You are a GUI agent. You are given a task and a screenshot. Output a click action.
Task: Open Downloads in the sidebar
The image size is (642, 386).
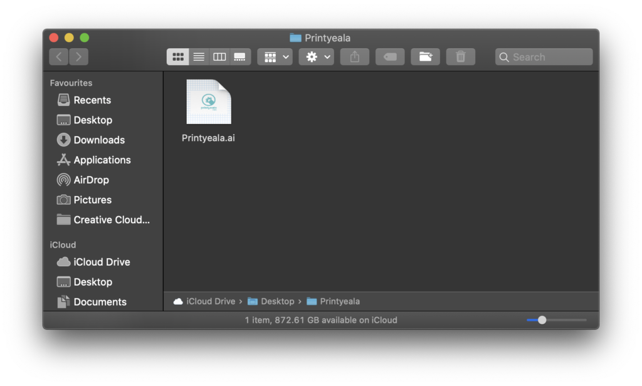point(98,140)
